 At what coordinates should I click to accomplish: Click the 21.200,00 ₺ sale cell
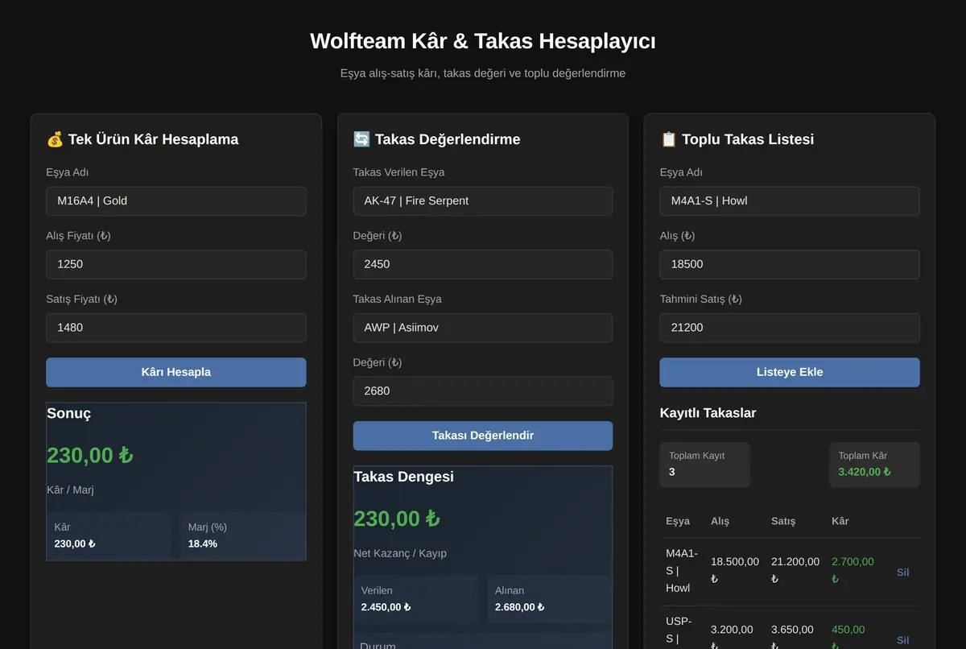[795, 570]
